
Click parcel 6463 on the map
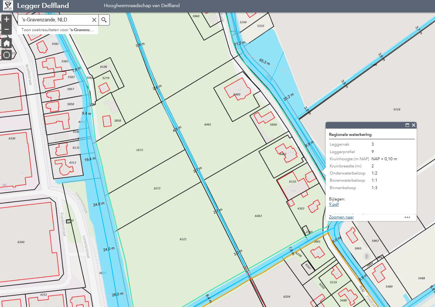point(258,216)
